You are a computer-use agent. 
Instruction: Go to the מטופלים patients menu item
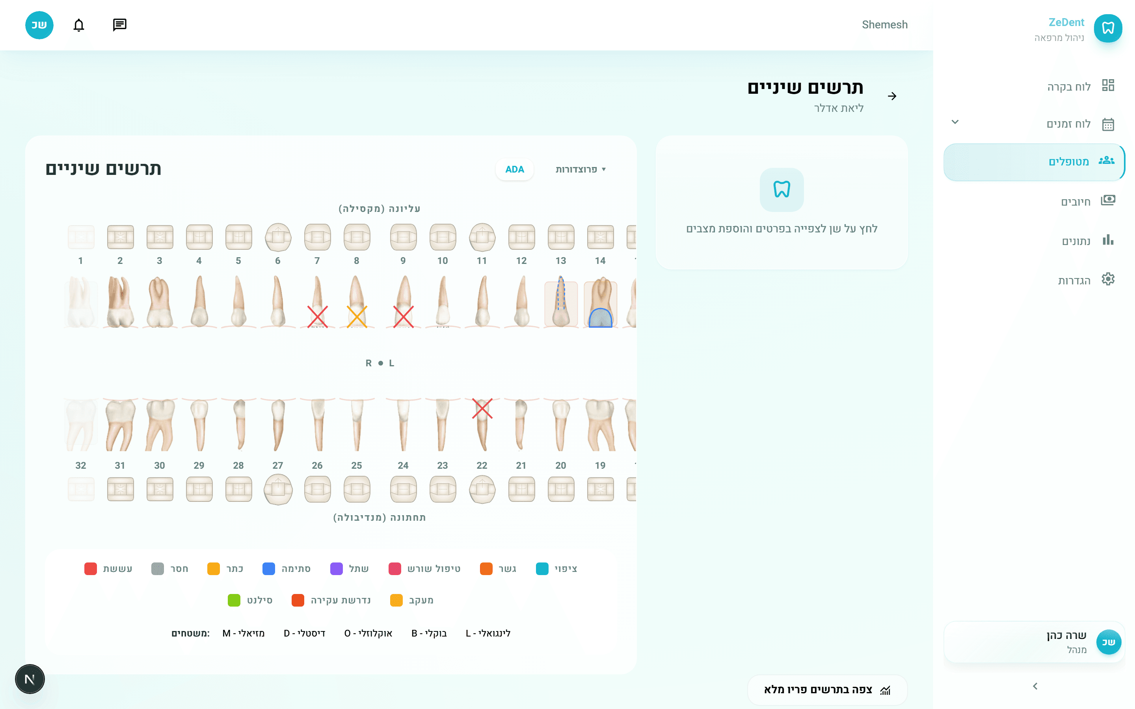(x=1068, y=162)
